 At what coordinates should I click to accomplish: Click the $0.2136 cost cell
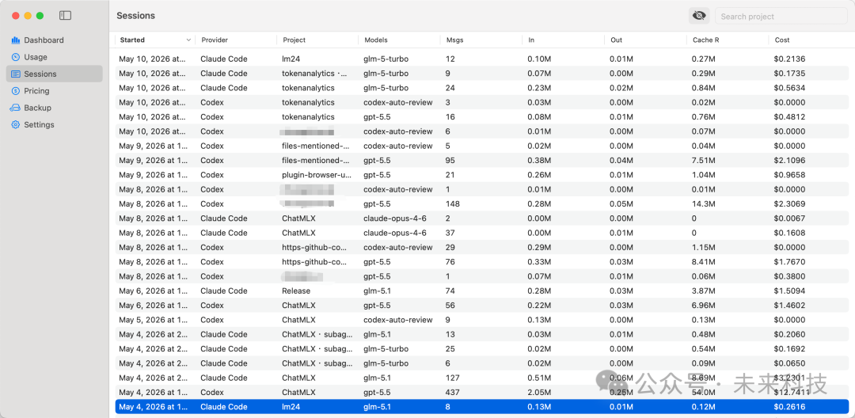point(789,59)
